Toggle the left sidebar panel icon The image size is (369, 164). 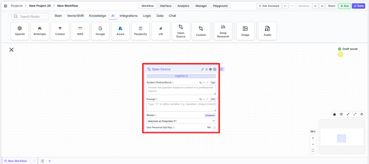click(6, 6)
